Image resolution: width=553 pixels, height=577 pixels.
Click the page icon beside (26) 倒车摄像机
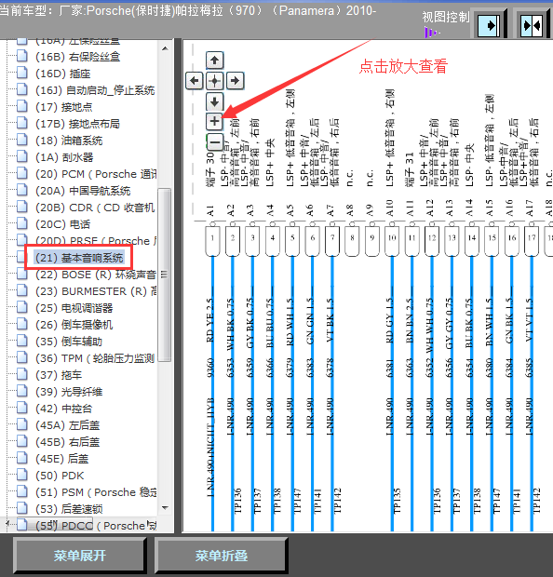click(22, 324)
